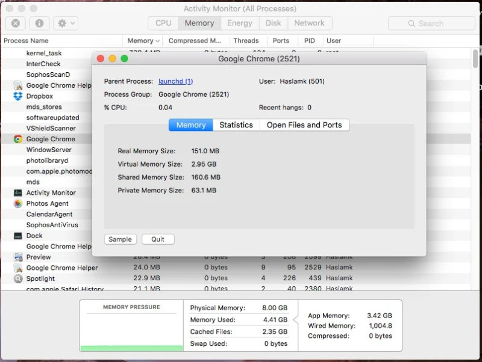Open the process info inspector icon
The image size is (482, 362).
point(39,23)
